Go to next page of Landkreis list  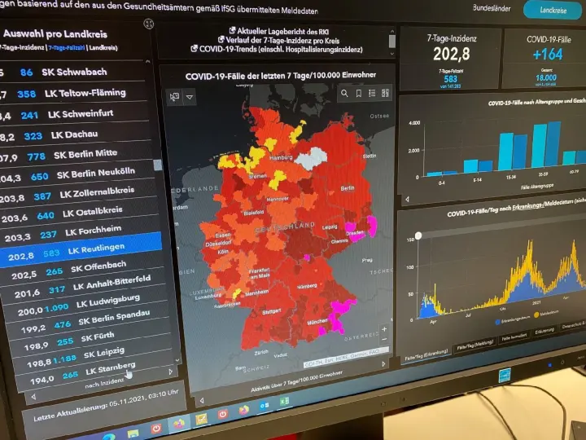pyautogui.click(x=170, y=372)
